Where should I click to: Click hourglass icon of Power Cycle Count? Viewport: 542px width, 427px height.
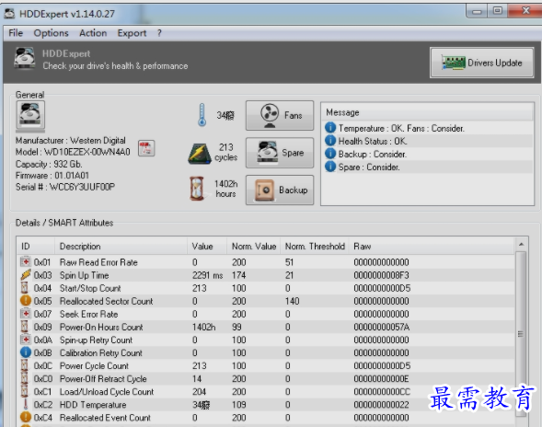[x=25, y=365]
